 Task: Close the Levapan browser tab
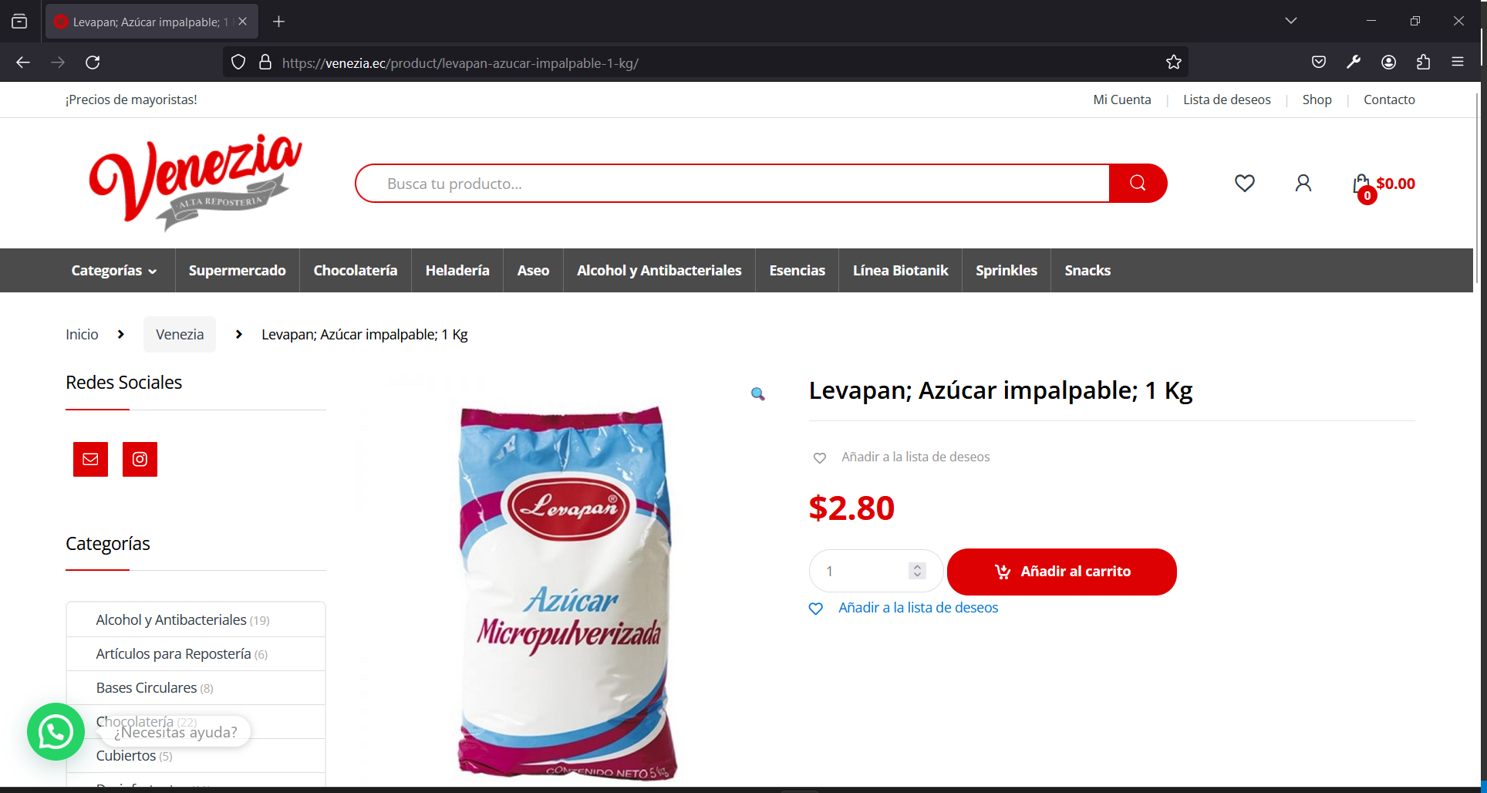click(x=242, y=22)
